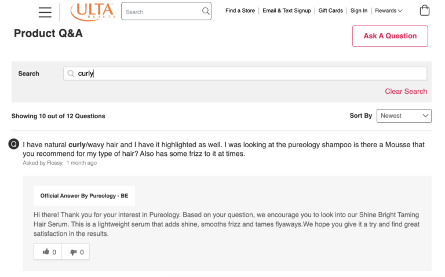The image size is (445, 277).
Task: Open Email & Text Signup
Action: (x=286, y=10)
